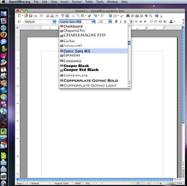Viewport: 187px width, 186px height.
Task: Set paragraph alignment to justified
Action: click(145, 22)
